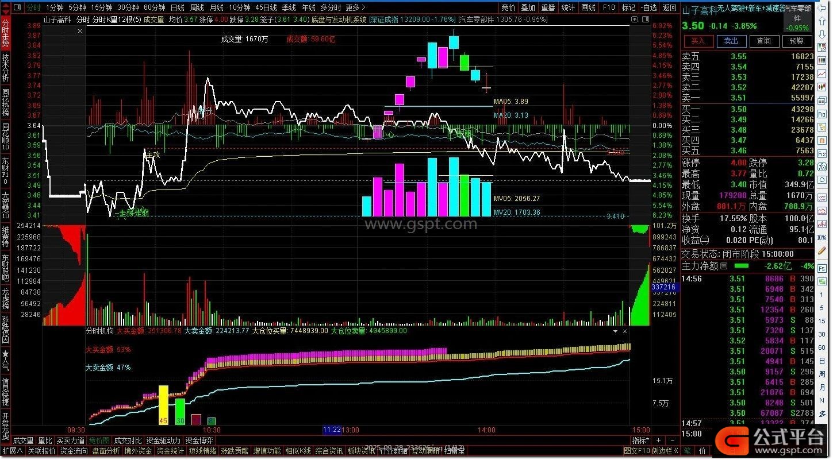Switch to 月线 monthly chart
Image resolution: width=833 pixels, height=460 pixels.
click(217, 7)
